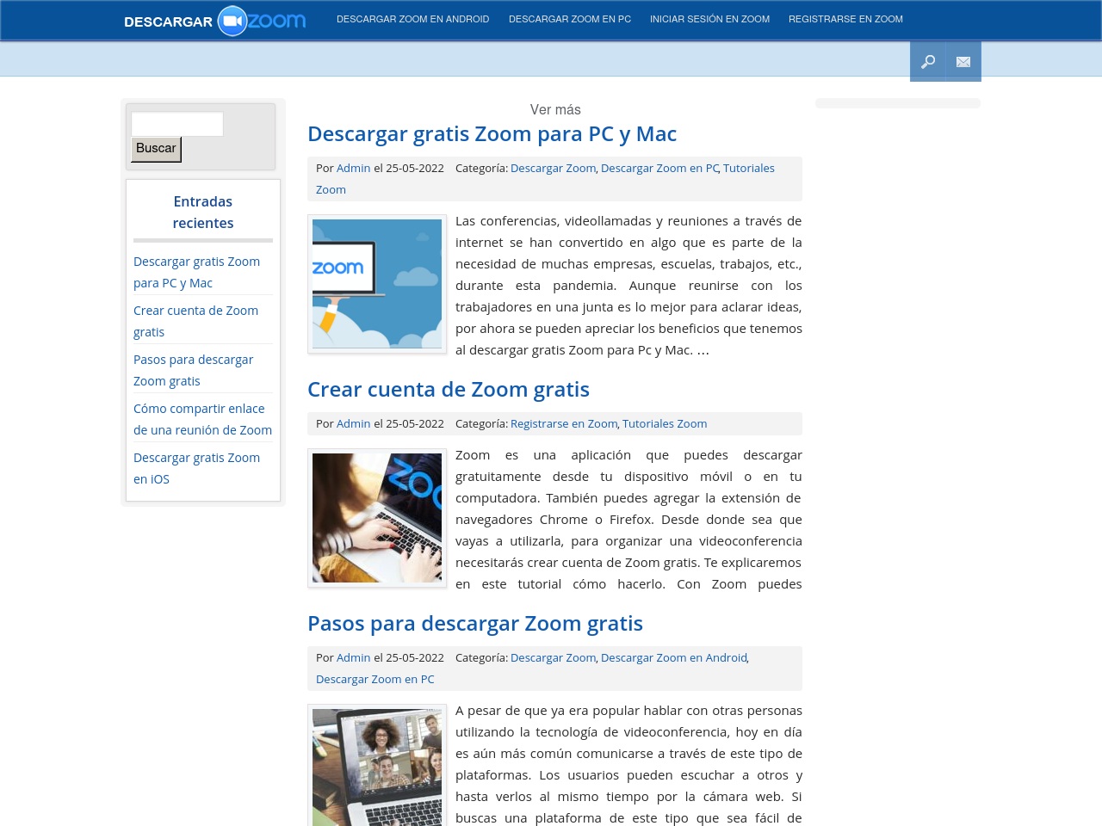Click Admin author link on Pasos para descargar article

click(x=353, y=657)
